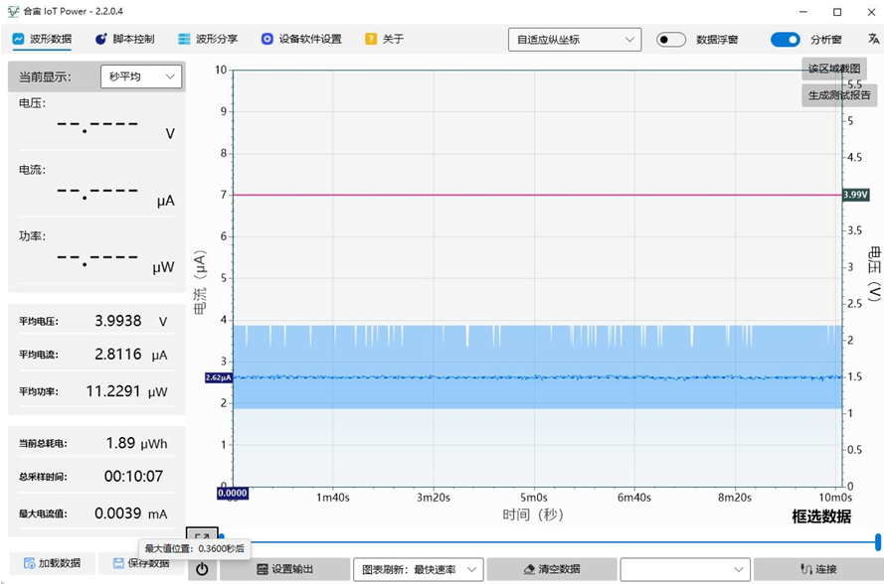Open the 秒平均 display mode dropdown
This screenshot has width=884, height=584.
pos(141,76)
